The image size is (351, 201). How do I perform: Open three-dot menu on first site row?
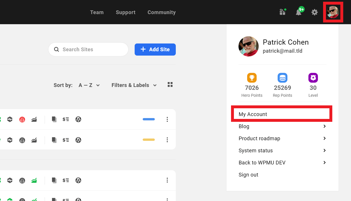click(167, 119)
